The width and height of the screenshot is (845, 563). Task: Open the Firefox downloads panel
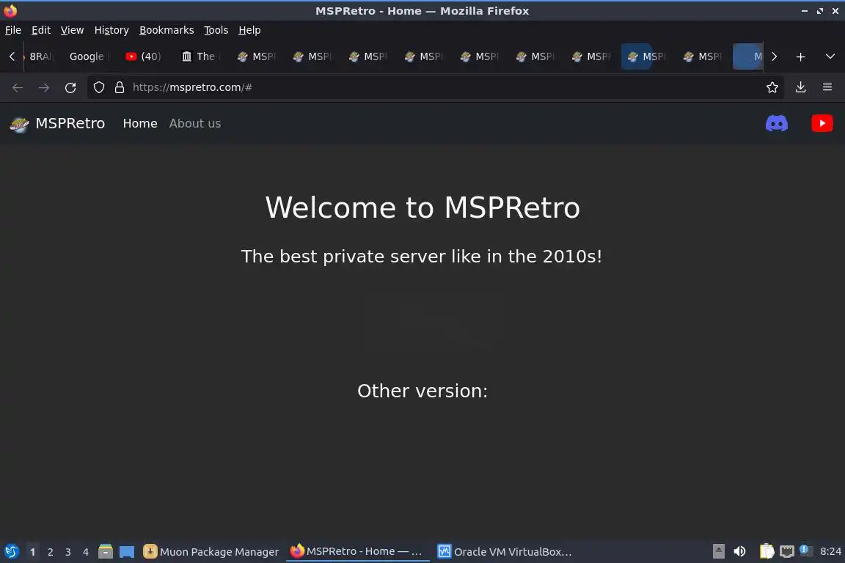(x=801, y=87)
